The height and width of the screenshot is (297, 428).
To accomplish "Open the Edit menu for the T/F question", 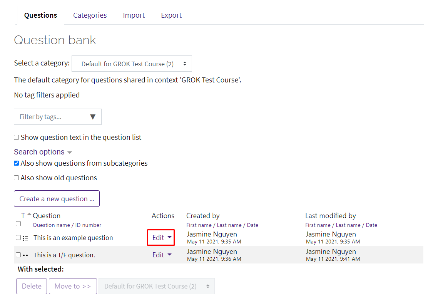I will tap(162, 255).
